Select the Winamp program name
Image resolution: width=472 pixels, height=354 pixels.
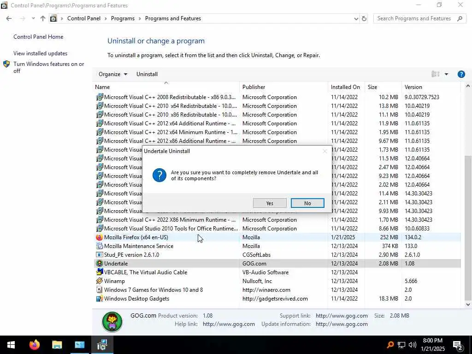(114, 281)
